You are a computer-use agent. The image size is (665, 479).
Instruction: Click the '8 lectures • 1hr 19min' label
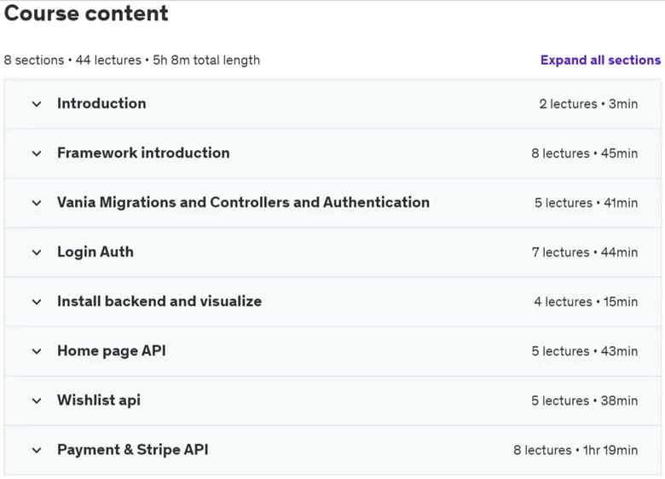pyautogui.click(x=575, y=450)
